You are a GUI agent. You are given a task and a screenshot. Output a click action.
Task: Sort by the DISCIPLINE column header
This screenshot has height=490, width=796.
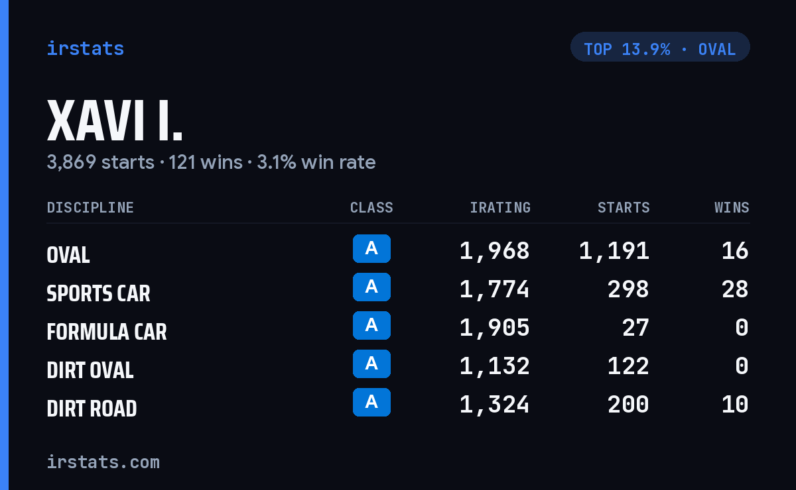pyautogui.click(x=90, y=207)
